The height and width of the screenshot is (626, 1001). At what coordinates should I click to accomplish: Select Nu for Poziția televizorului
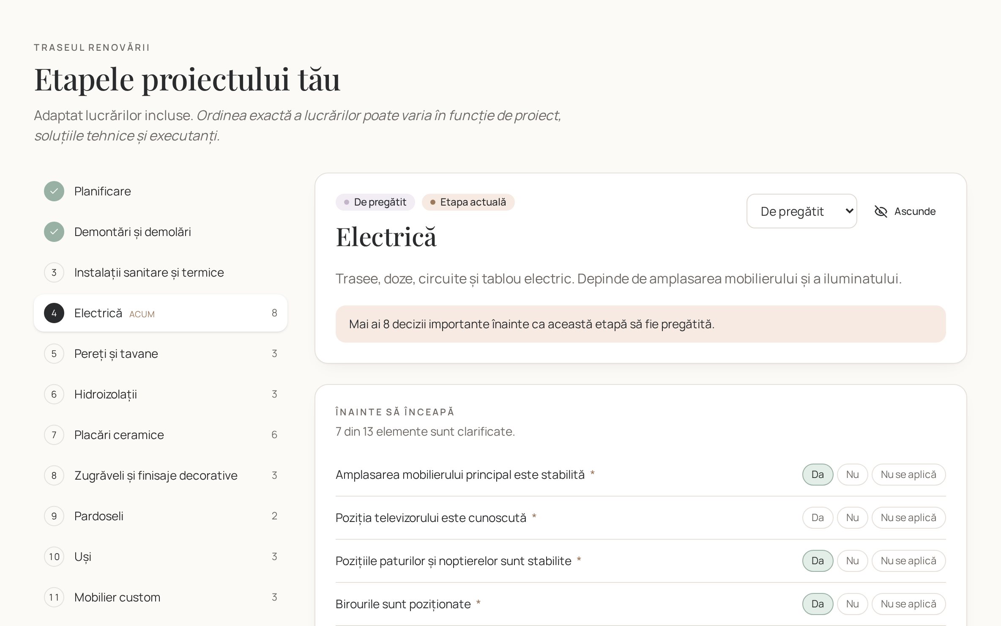coord(852,518)
